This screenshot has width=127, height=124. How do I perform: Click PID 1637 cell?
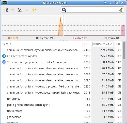(87, 117)
